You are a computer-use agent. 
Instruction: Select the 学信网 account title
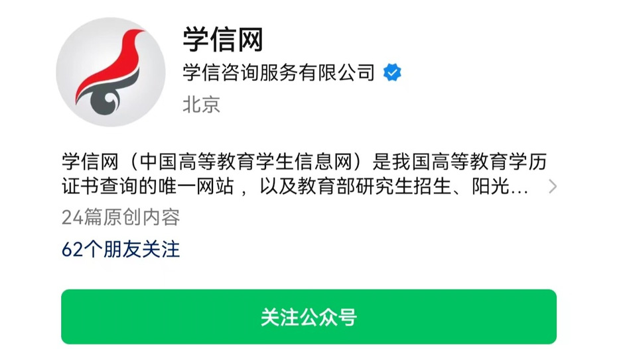(223, 40)
